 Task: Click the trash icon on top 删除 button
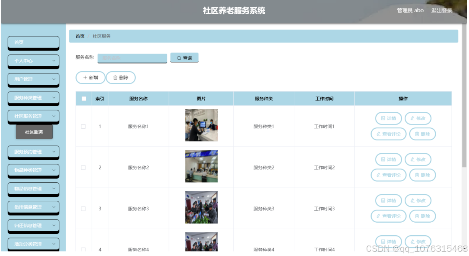click(115, 77)
